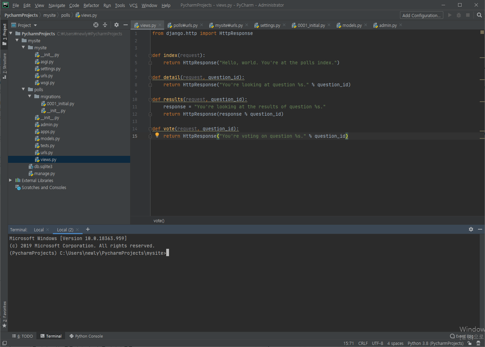Viewport: 485px width, 347px height.
Task: Click the tool windows toggle icon in status bar corner
Action: [5, 343]
